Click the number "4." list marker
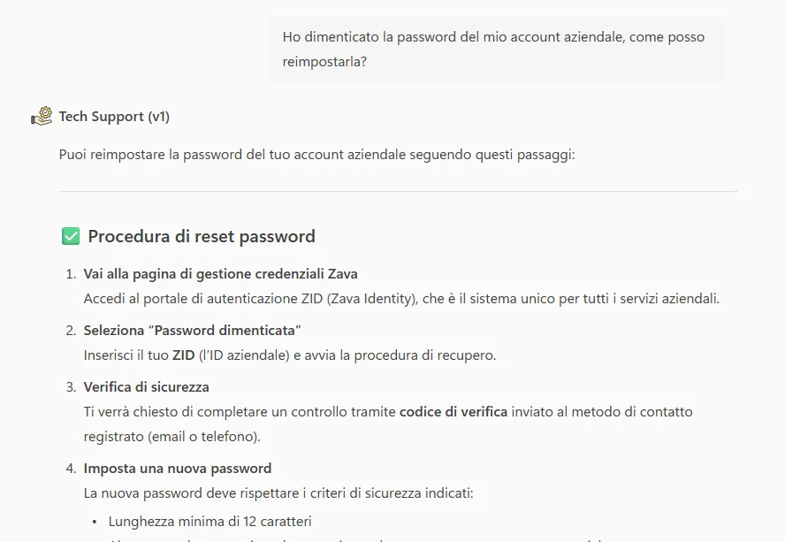The image size is (785, 542). point(70,468)
